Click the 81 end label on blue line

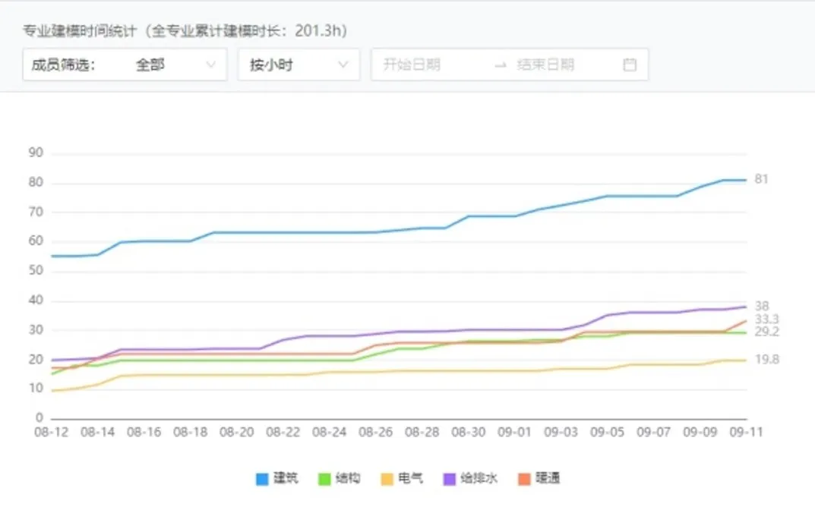tap(761, 179)
